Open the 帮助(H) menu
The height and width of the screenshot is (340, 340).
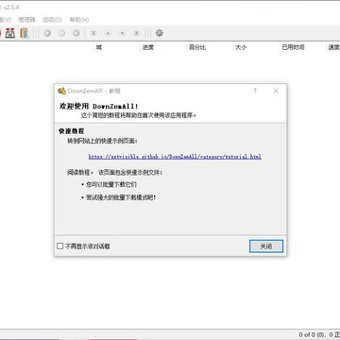tap(79, 20)
